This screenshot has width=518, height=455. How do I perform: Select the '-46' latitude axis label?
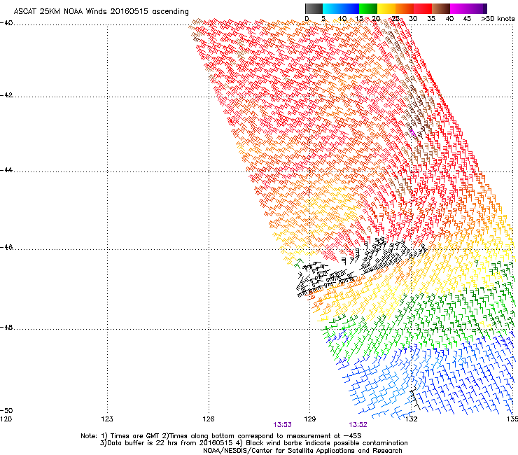pyautogui.click(x=6, y=247)
